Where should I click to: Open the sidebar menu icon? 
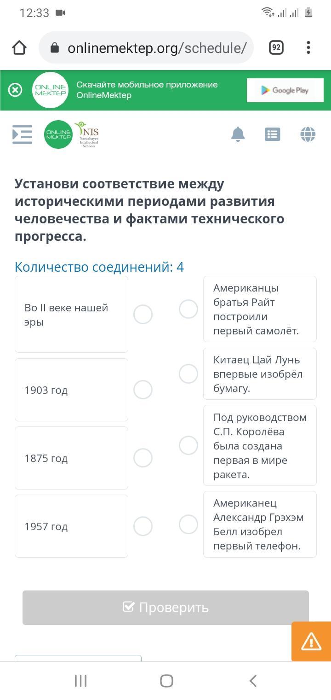click(x=22, y=134)
